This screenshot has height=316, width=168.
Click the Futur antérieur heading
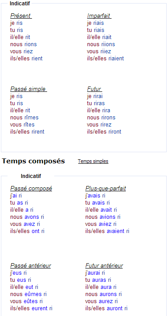click(x=104, y=266)
